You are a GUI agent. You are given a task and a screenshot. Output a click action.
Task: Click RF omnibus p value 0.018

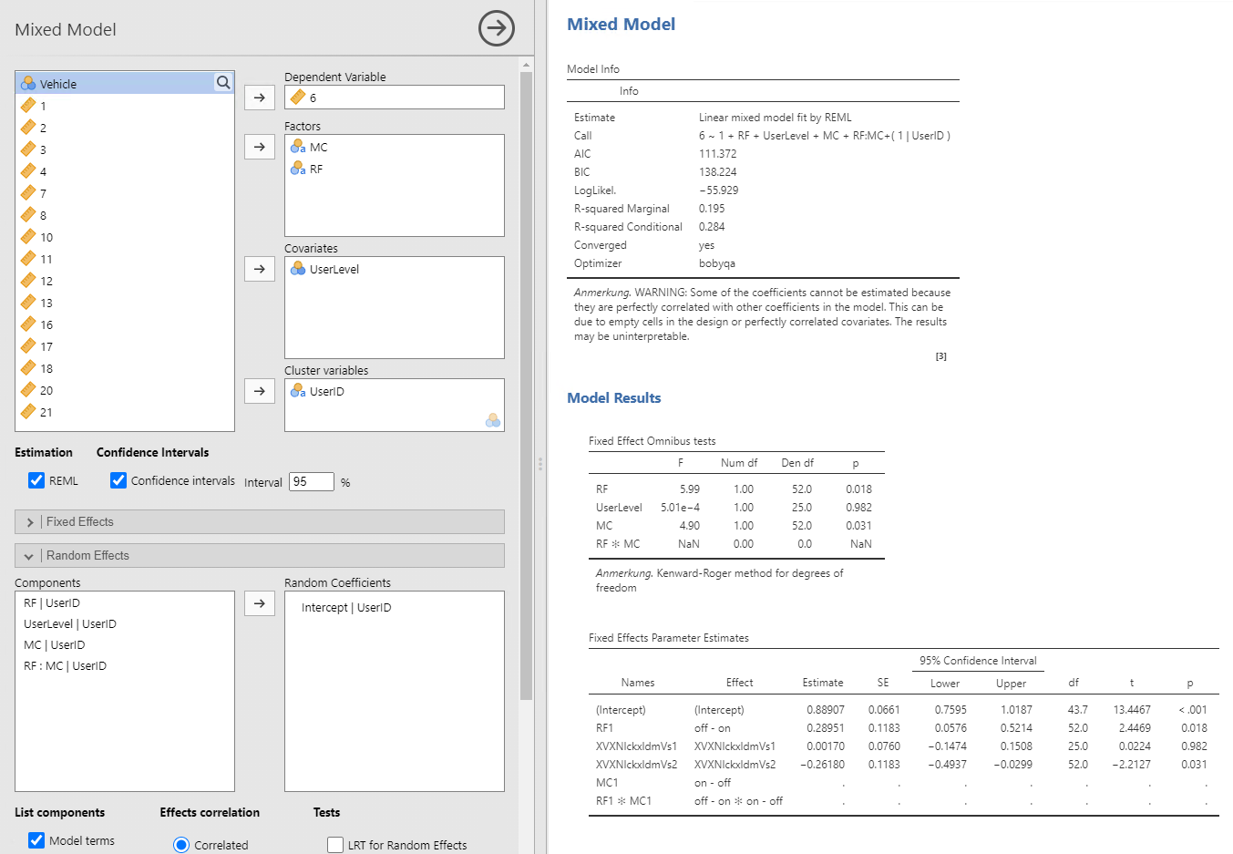[858, 489]
